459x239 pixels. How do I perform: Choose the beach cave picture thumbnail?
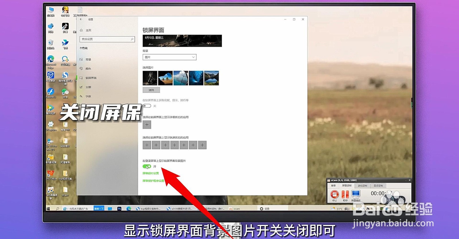(x=165, y=78)
